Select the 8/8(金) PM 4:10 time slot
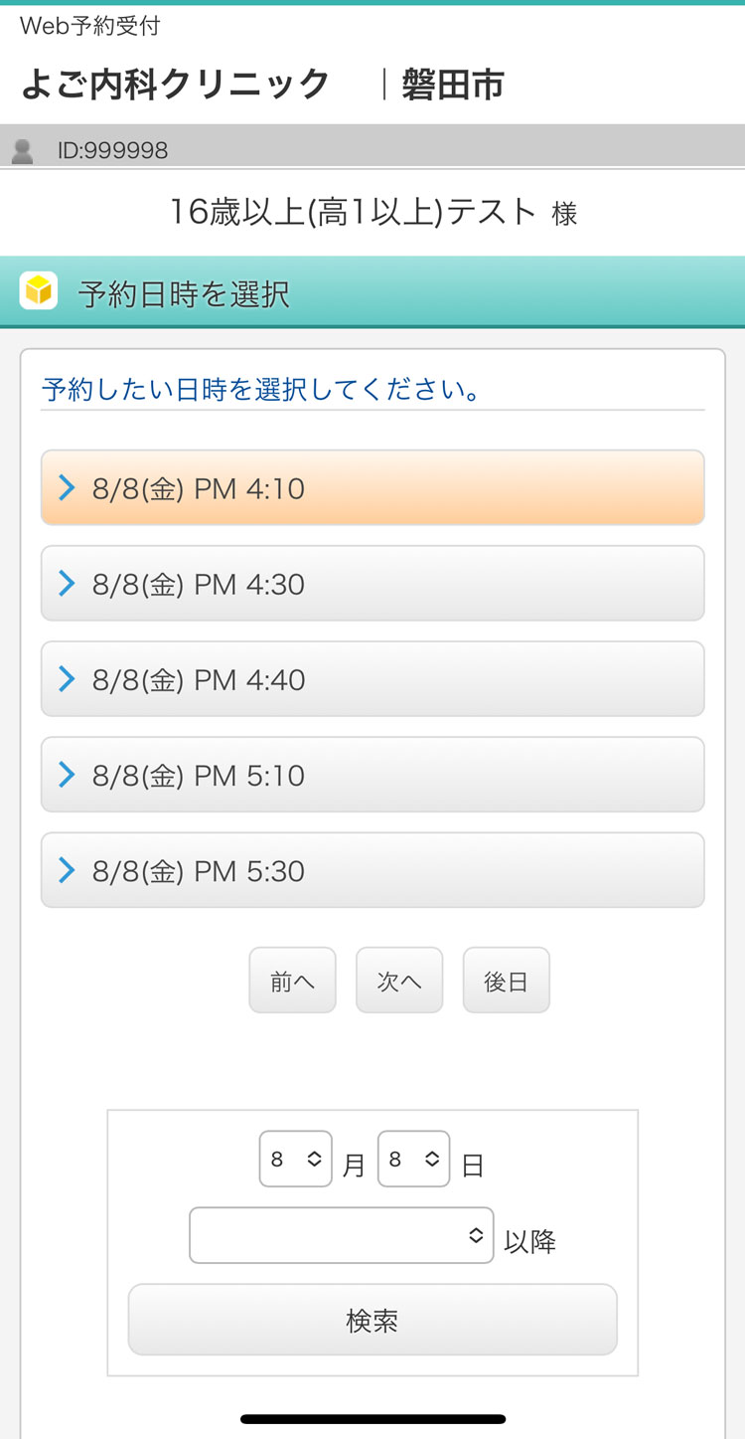Screen dimensions: 745x1439 372,488
